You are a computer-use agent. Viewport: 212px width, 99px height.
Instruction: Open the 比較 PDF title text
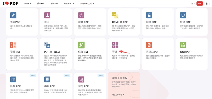(16, 86)
